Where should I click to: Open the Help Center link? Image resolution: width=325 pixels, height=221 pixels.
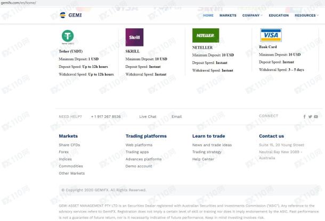coord(203,159)
